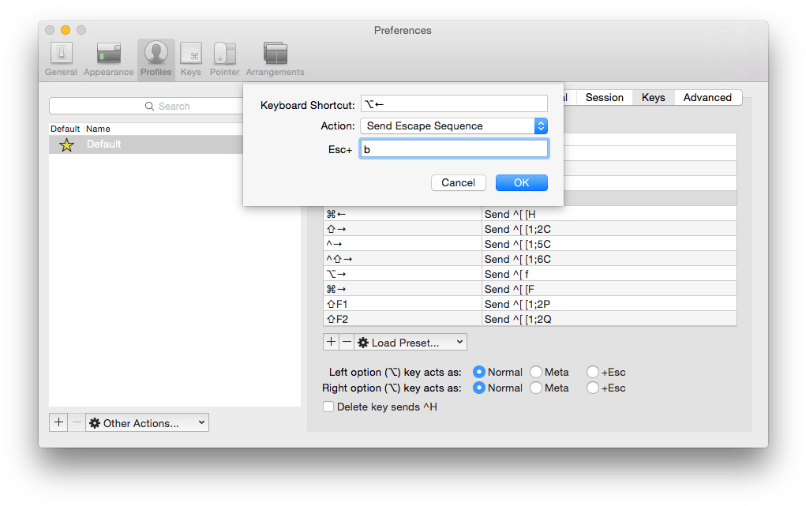
Task: Select the Default profile with the star
Action: click(x=118, y=144)
